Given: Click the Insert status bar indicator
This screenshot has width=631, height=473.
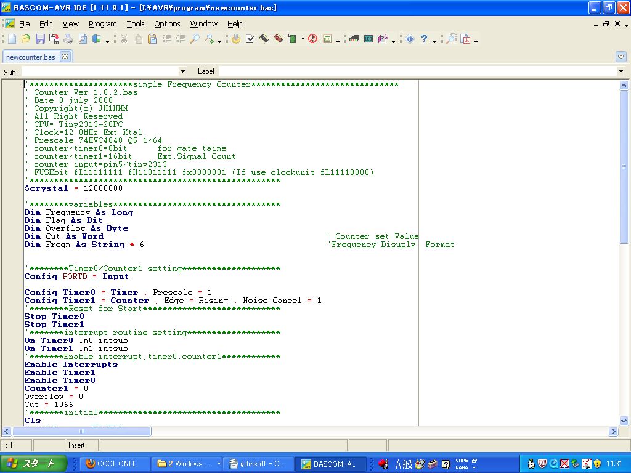Looking at the screenshot, I should point(82,445).
